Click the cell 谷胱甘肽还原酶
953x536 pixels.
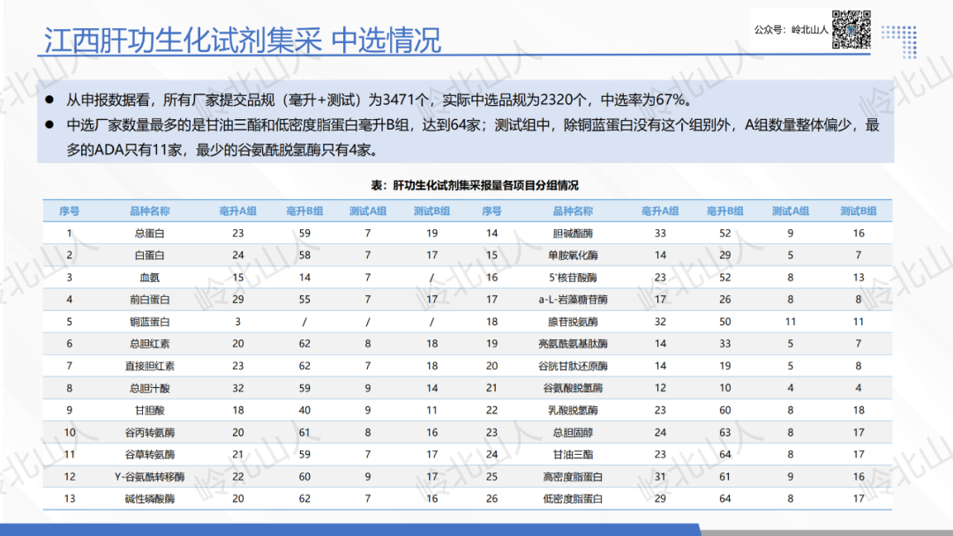pyautogui.click(x=573, y=366)
